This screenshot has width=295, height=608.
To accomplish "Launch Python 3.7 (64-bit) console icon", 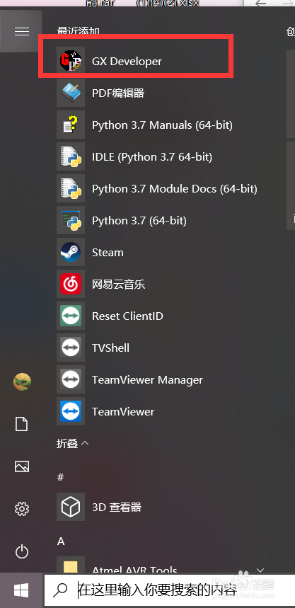I will [x=71, y=220].
